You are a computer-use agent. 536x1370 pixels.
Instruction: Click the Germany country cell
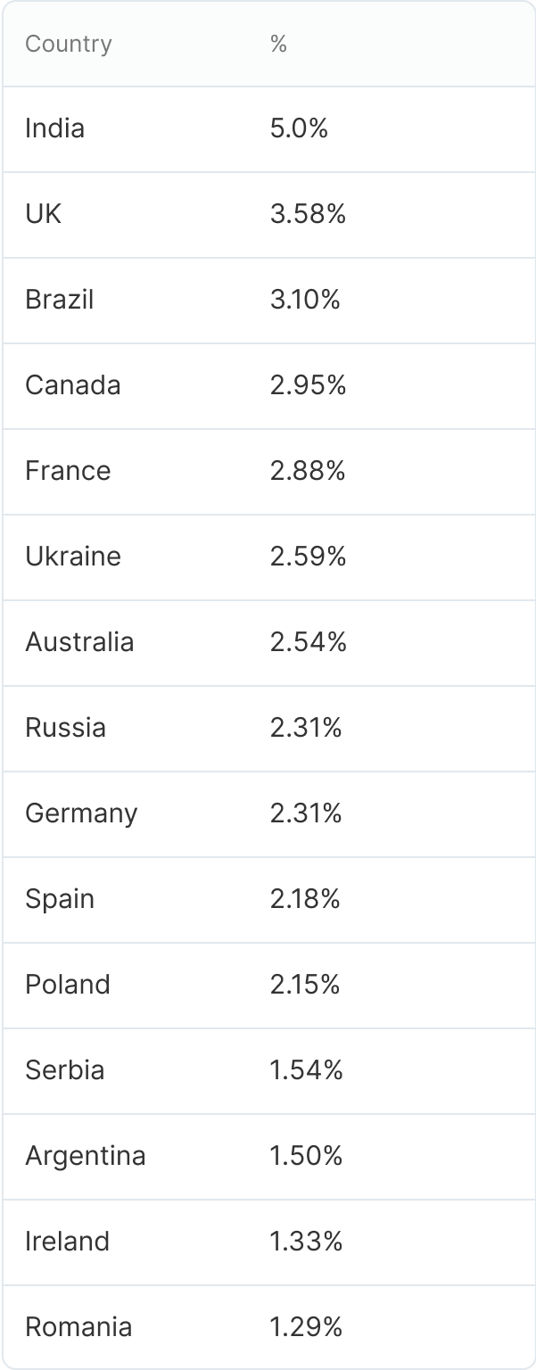click(x=81, y=813)
